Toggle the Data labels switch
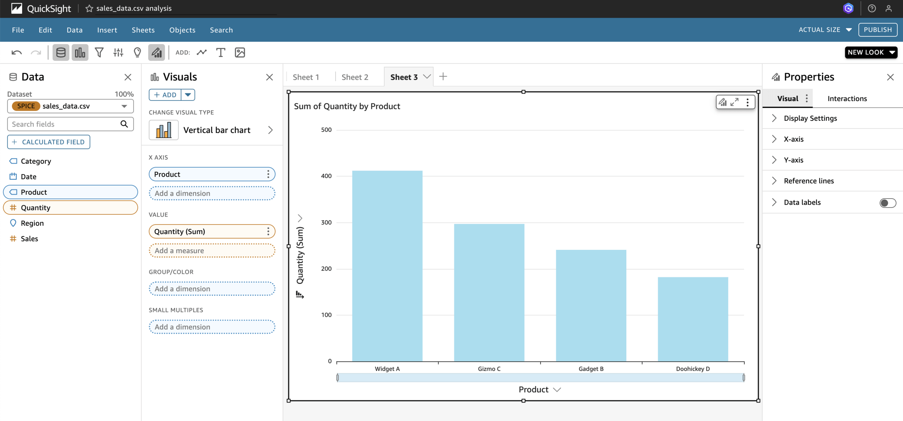Image resolution: width=903 pixels, height=421 pixels. pyautogui.click(x=887, y=203)
